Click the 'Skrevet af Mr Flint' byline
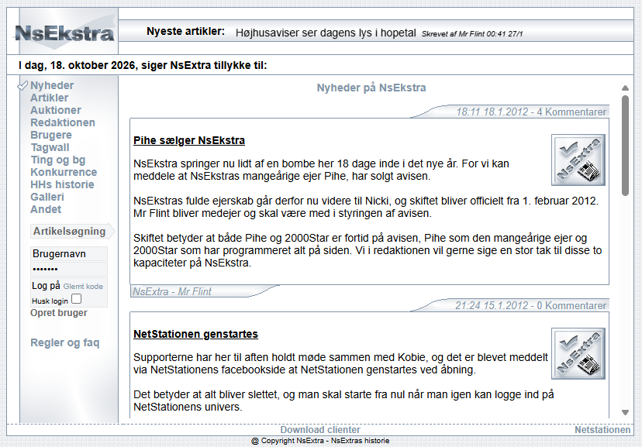The width and height of the screenshot is (642, 447). (x=472, y=34)
